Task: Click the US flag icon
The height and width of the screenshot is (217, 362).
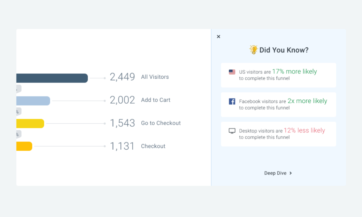Action: (232, 72)
